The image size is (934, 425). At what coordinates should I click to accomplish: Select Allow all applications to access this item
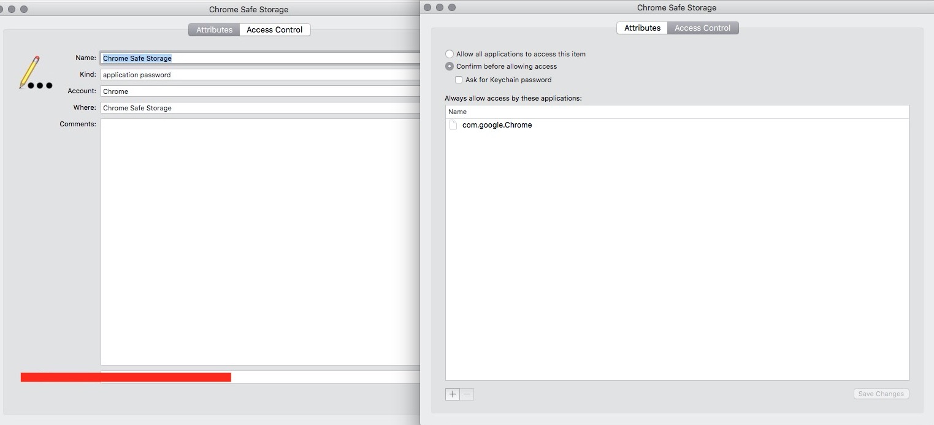tap(450, 54)
